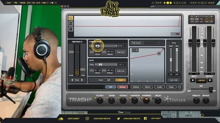Viewport: 220px width, 123px height.
Task: Click the Reset button
Action: (x=171, y=87)
